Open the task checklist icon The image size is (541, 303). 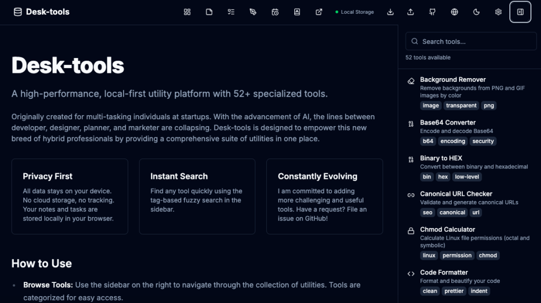tap(231, 12)
